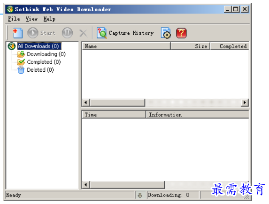Click the Capture History magnifier icon
The height and width of the screenshot is (204, 269).
point(101,33)
